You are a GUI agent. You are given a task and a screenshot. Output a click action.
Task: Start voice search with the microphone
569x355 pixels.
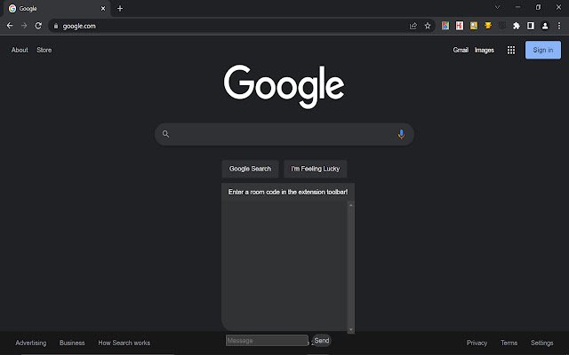point(401,134)
